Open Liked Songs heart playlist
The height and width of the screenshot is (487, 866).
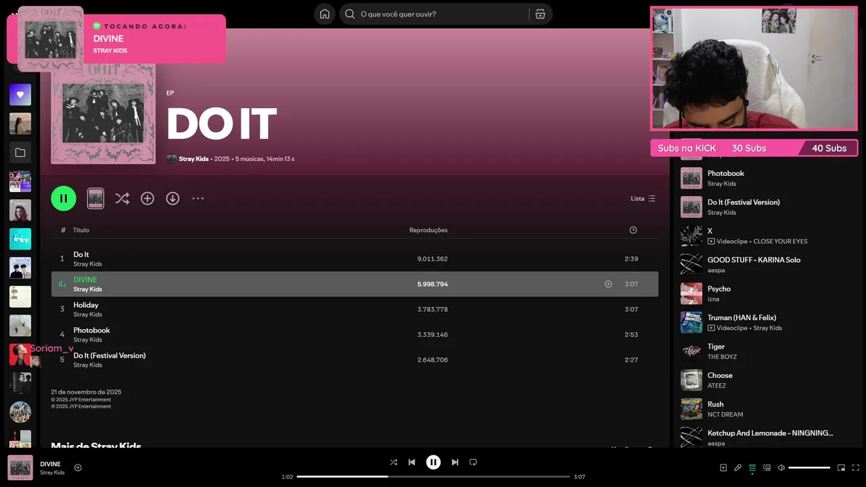click(20, 95)
